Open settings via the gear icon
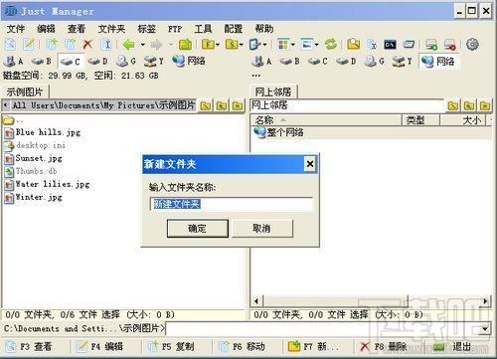 point(472,44)
